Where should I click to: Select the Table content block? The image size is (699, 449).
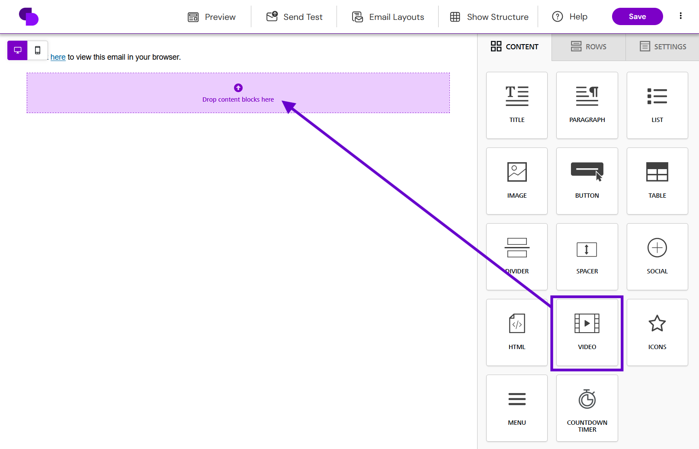657,181
